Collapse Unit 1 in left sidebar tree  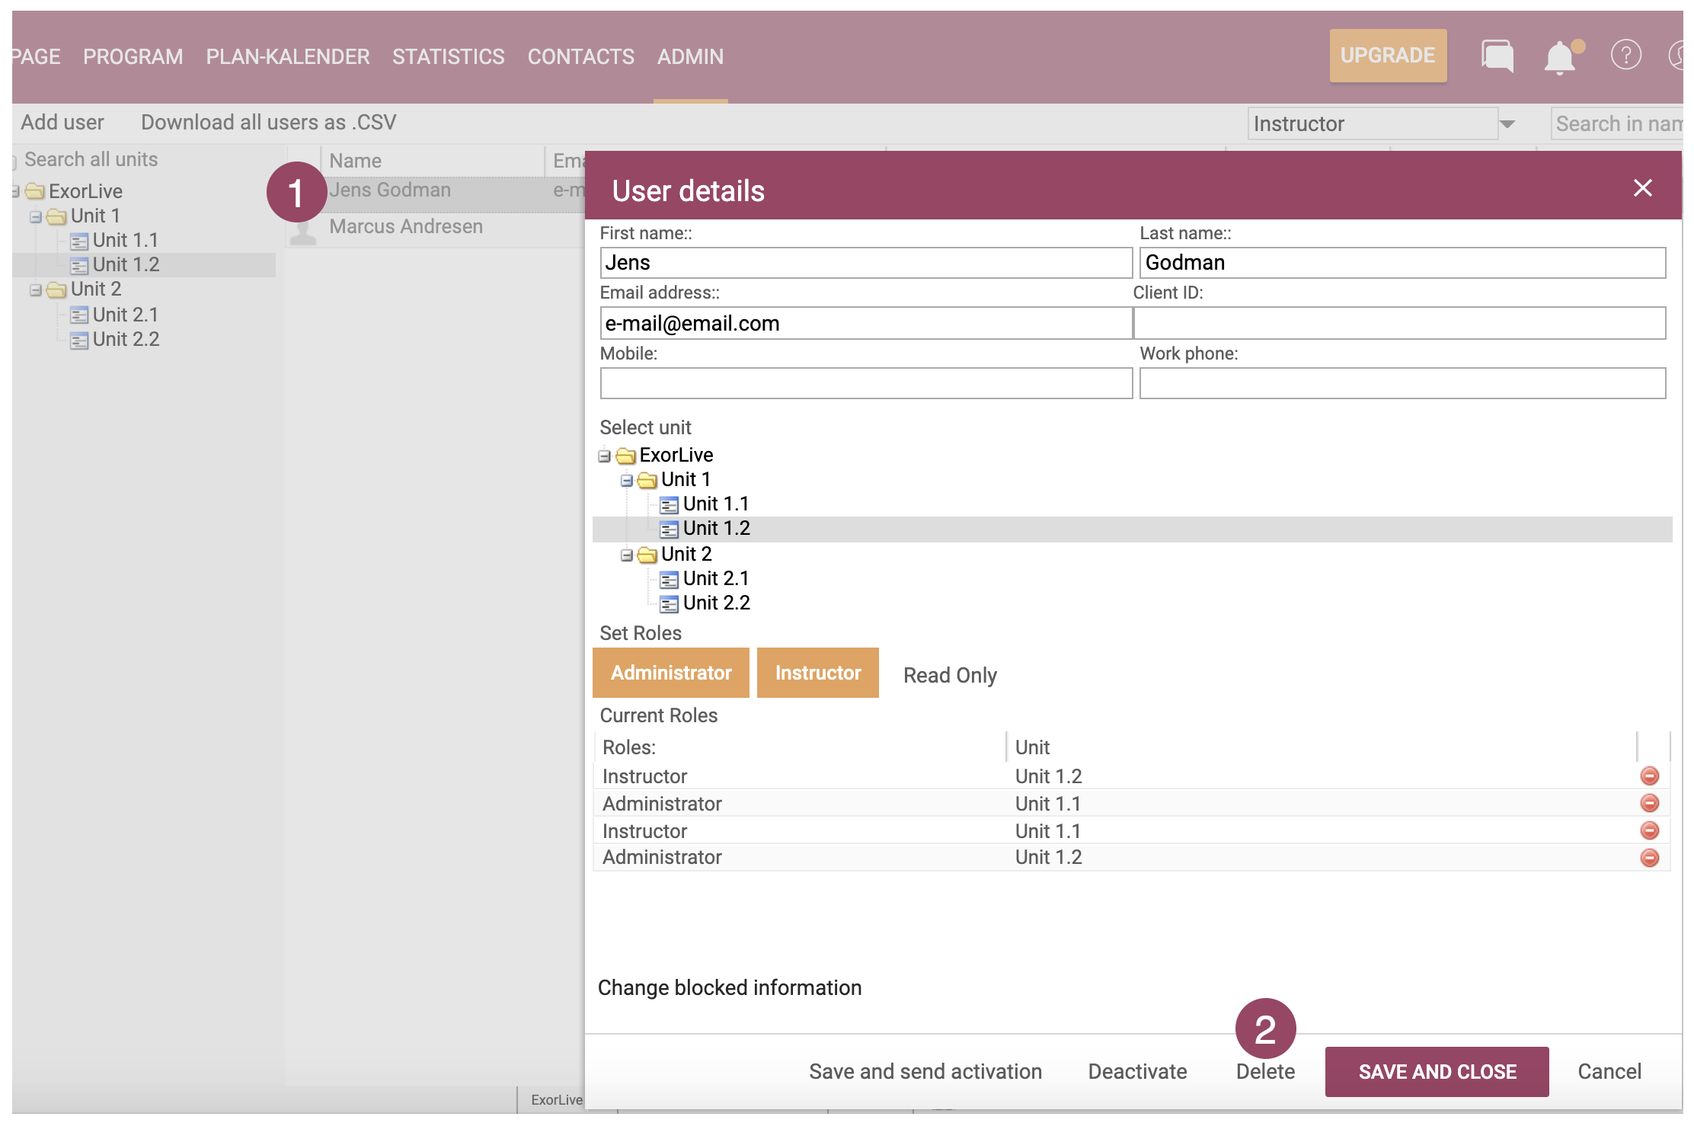click(x=36, y=217)
